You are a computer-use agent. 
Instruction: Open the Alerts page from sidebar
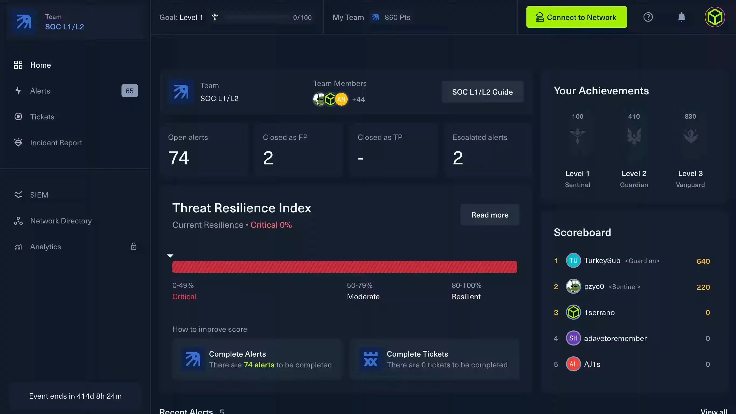point(40,91)
